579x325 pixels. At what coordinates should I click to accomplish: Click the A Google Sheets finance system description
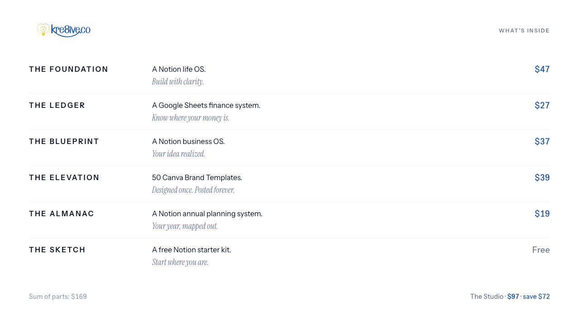(x=206, y=105)
